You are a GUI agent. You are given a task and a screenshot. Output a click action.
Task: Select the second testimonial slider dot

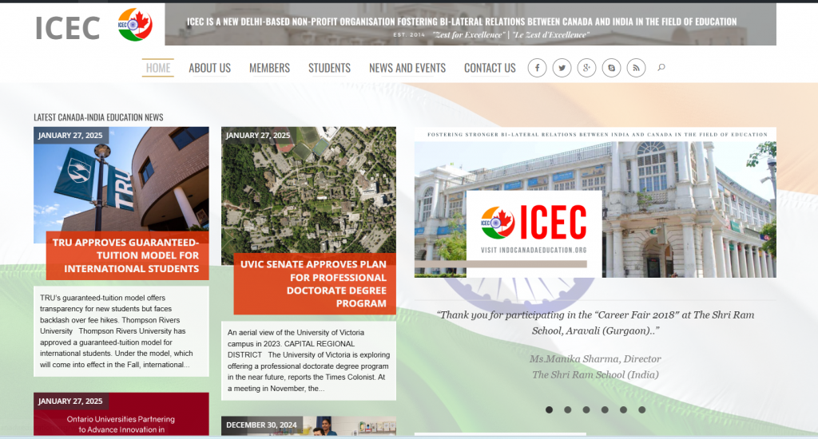[x=567, y=409]
